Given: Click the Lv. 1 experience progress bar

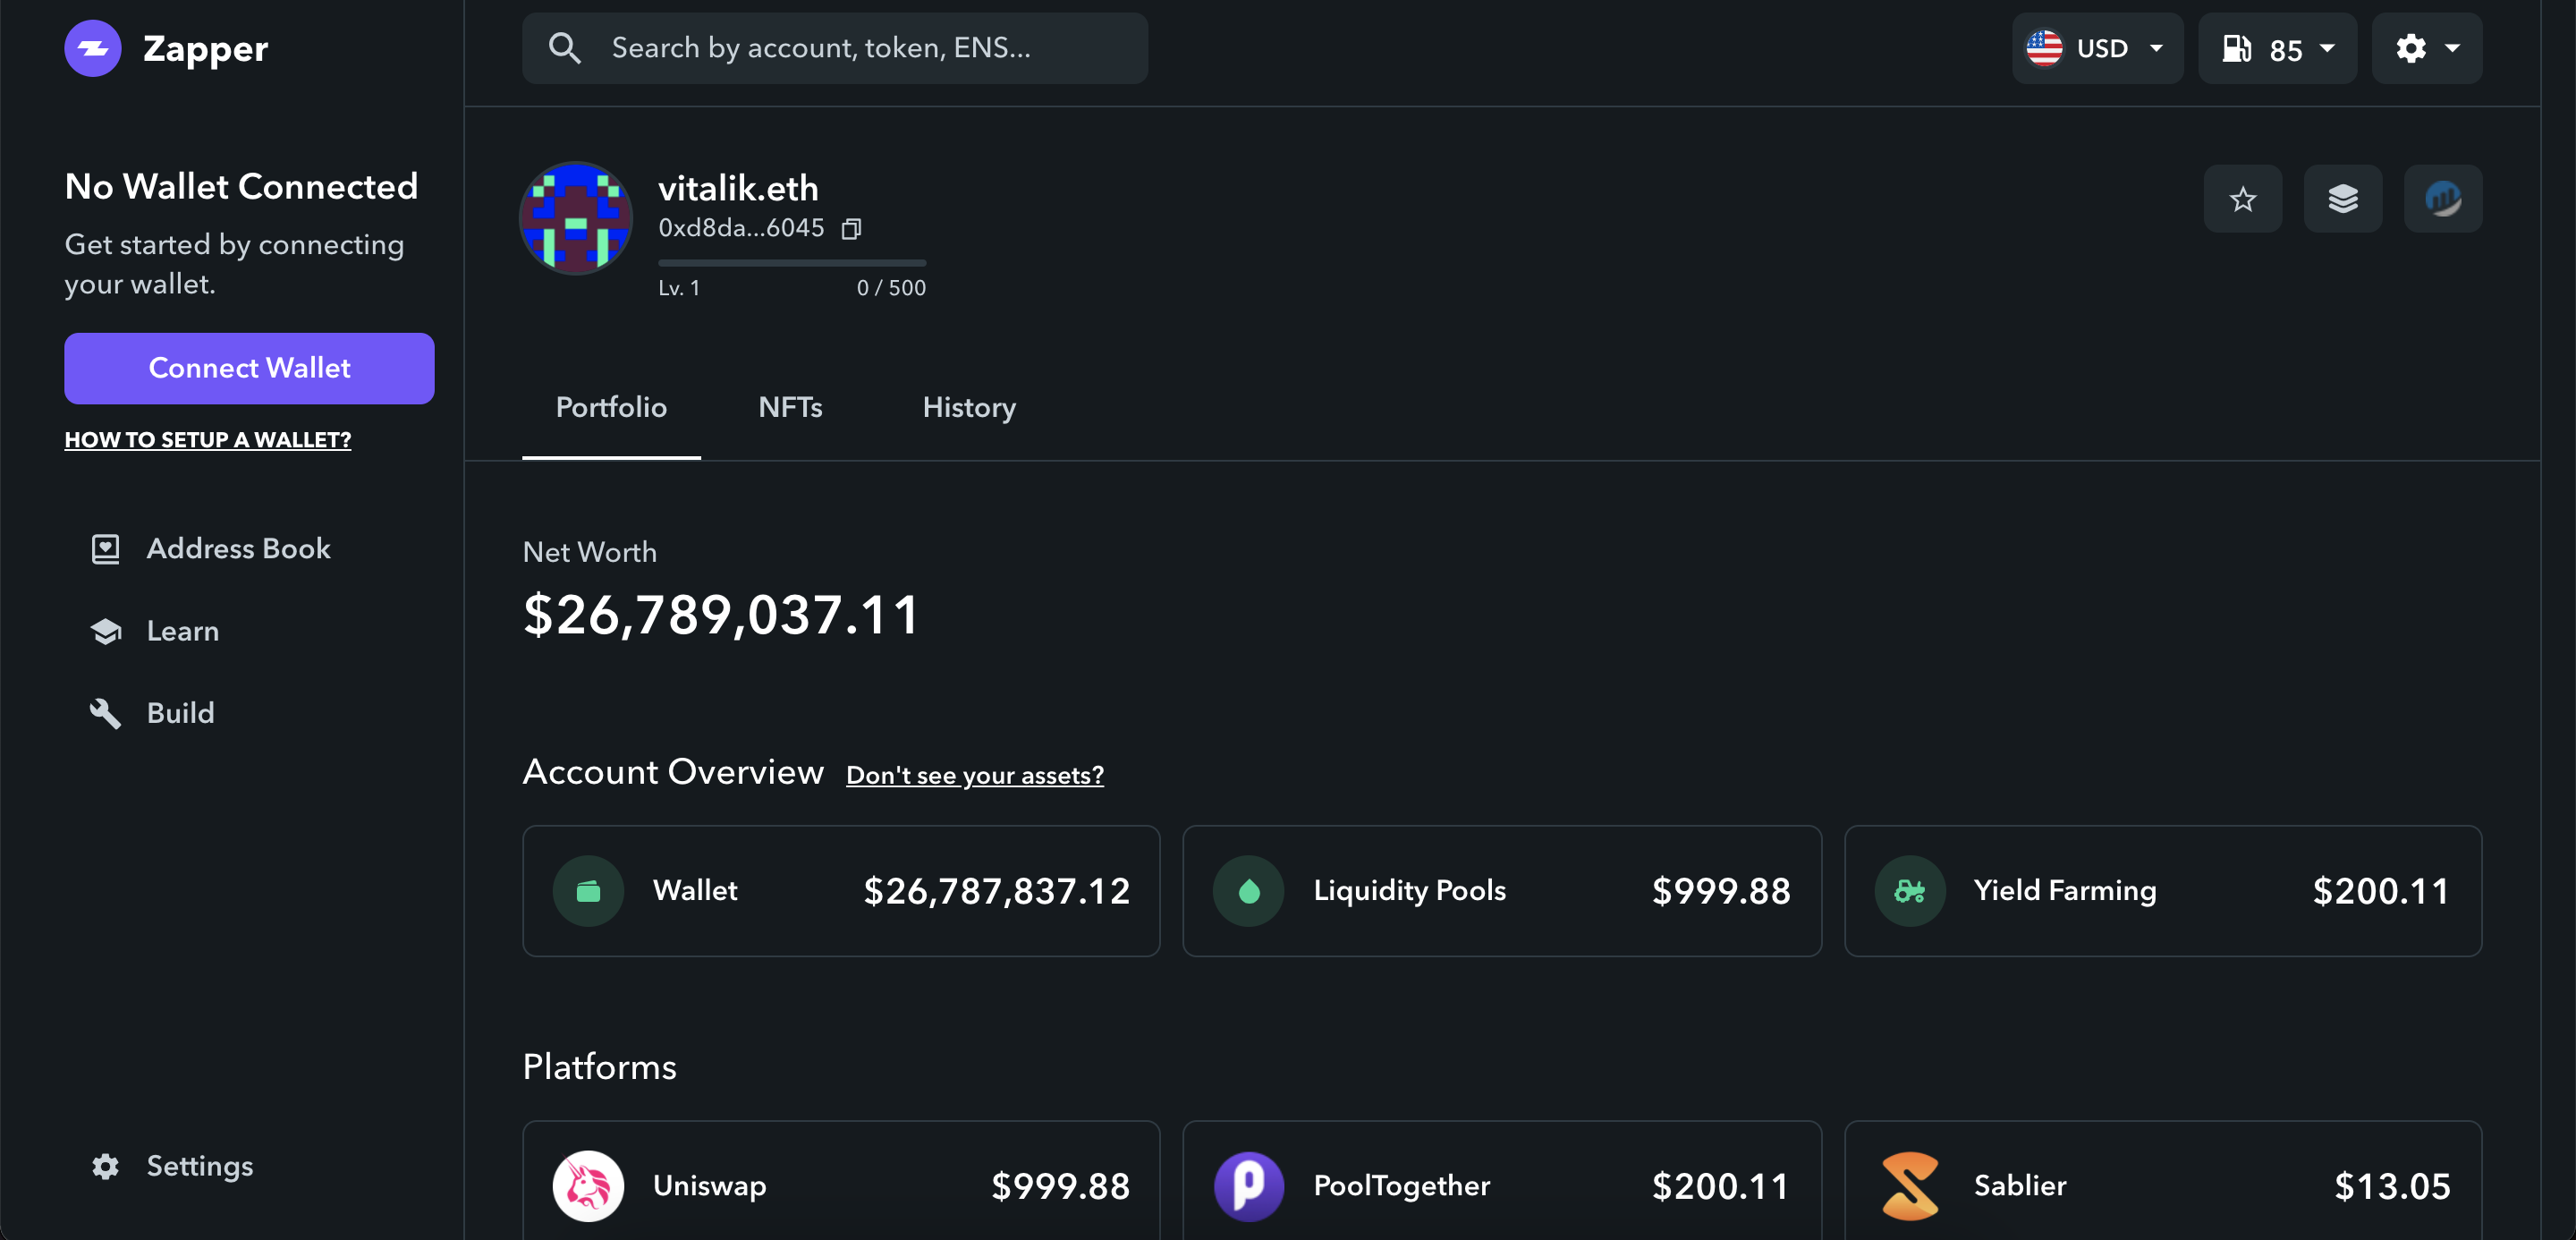Looking at the screenshot, I should pyautogui.click(x=791, y=262).
